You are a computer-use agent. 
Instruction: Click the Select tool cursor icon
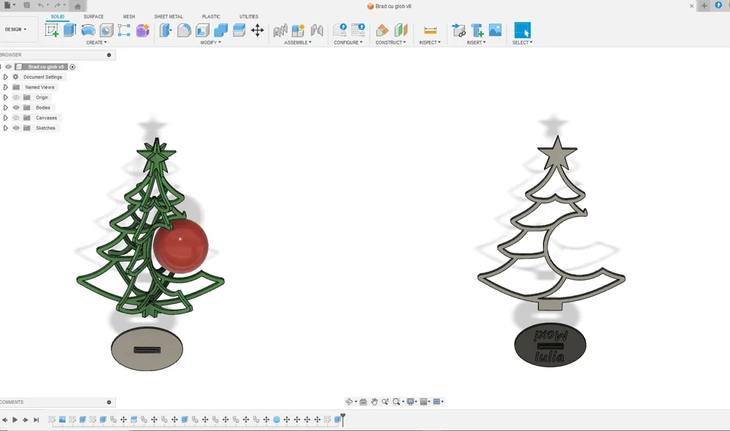523,30
